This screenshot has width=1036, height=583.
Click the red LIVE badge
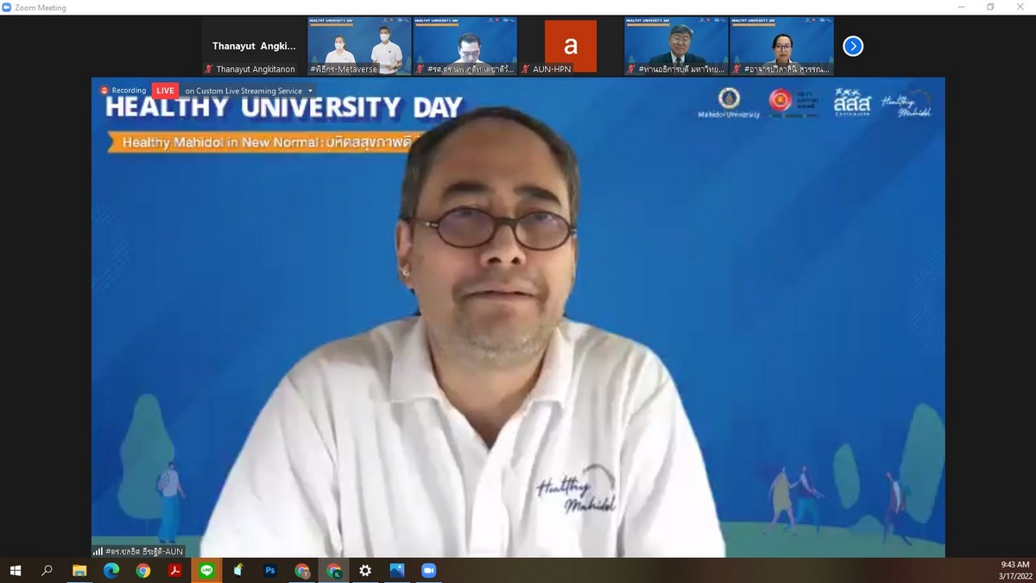165,91
